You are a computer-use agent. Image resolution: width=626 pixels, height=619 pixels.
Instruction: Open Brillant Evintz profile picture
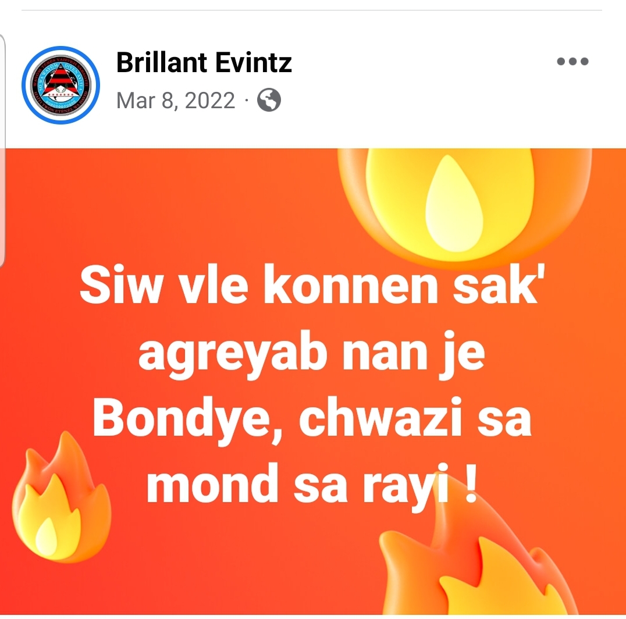[61, 85]
